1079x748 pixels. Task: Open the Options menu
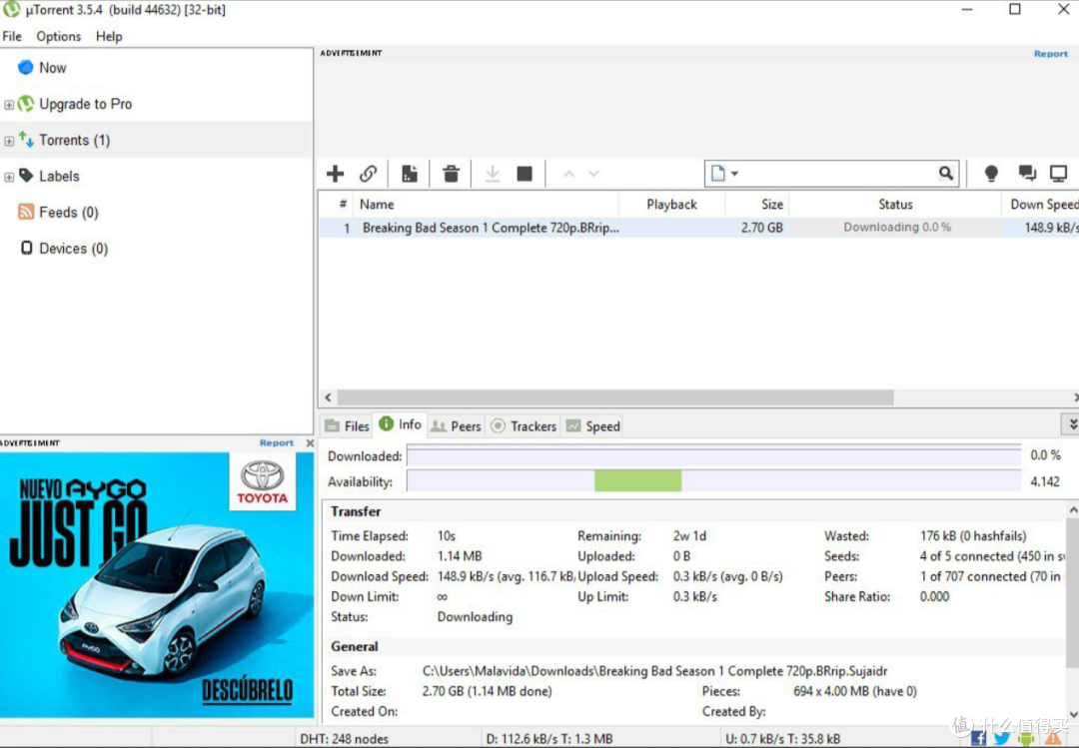pos(59,37)
